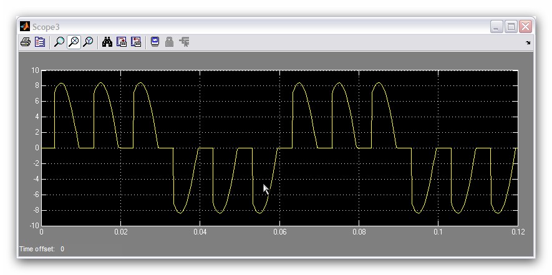Select the Zoom magnifier tool

[x=59, y=42]
